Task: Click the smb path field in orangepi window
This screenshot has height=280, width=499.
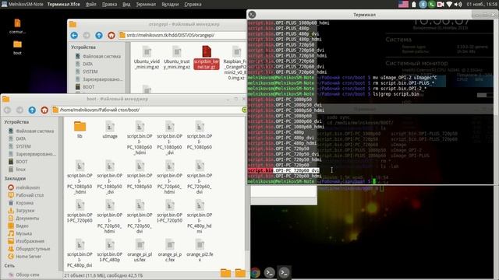Action: click(x=182, y=35)
